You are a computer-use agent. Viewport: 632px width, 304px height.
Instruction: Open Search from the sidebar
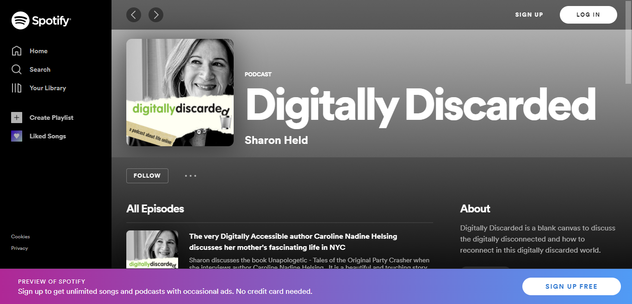point(40,69)
